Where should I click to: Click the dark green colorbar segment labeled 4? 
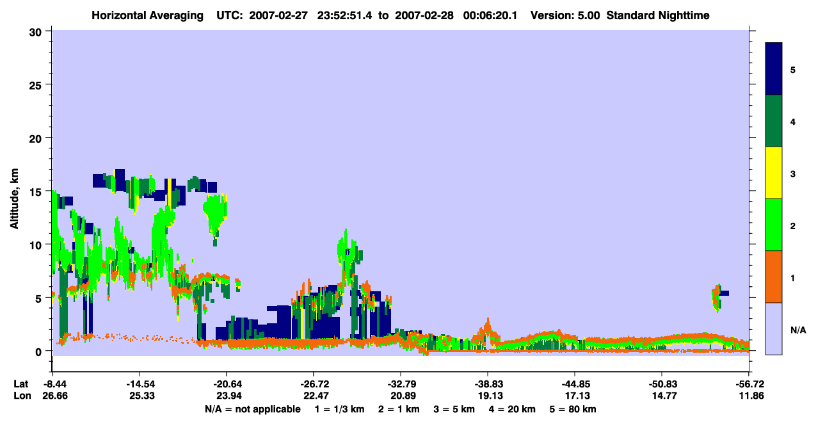pos(774,121)
